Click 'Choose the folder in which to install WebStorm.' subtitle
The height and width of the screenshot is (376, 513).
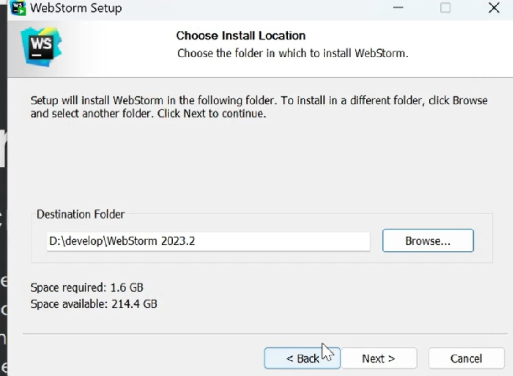point(293,53)
